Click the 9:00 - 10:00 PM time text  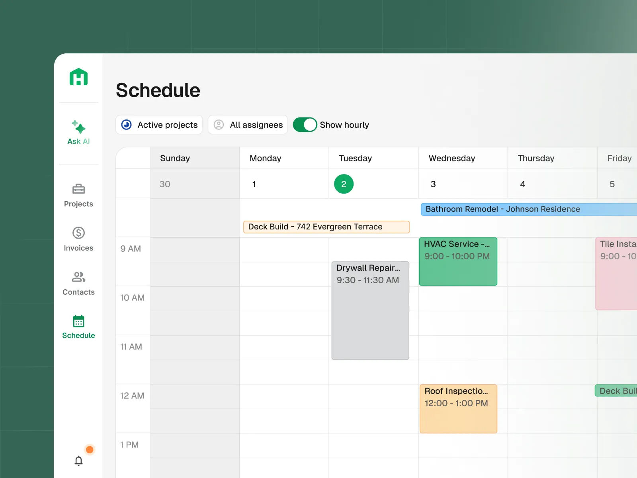pyautogui.click(x=457, y=256)
